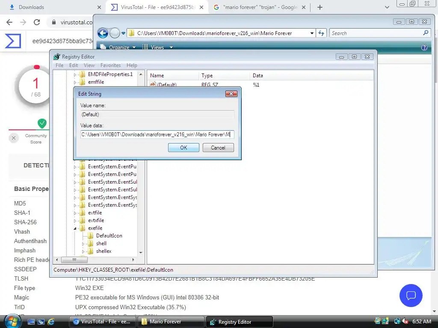This screenshot has height=328, width=438.
Task: Switch to Mario Forever taskbar button
Action: [x=171, y=322]
